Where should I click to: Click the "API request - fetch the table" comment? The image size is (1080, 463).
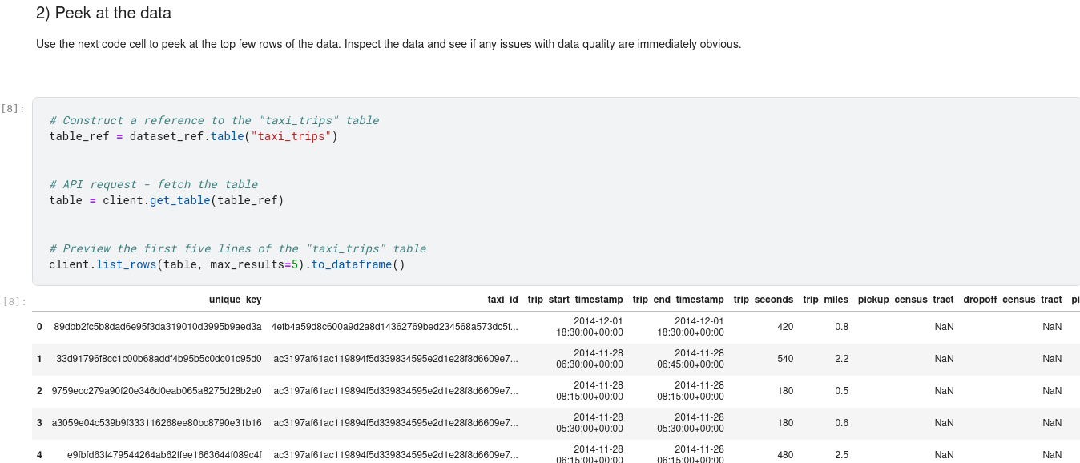pos(153,184)
